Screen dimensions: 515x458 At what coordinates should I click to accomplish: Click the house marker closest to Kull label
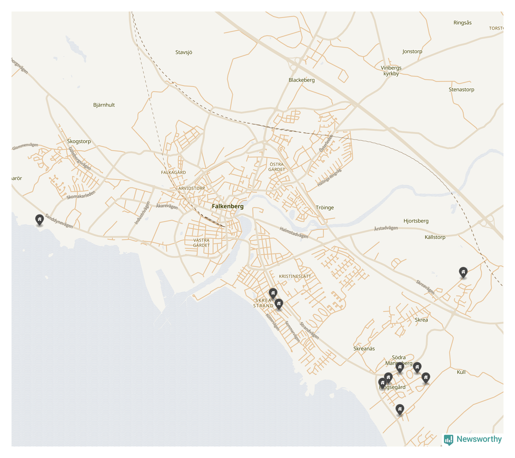coord(425,378)
